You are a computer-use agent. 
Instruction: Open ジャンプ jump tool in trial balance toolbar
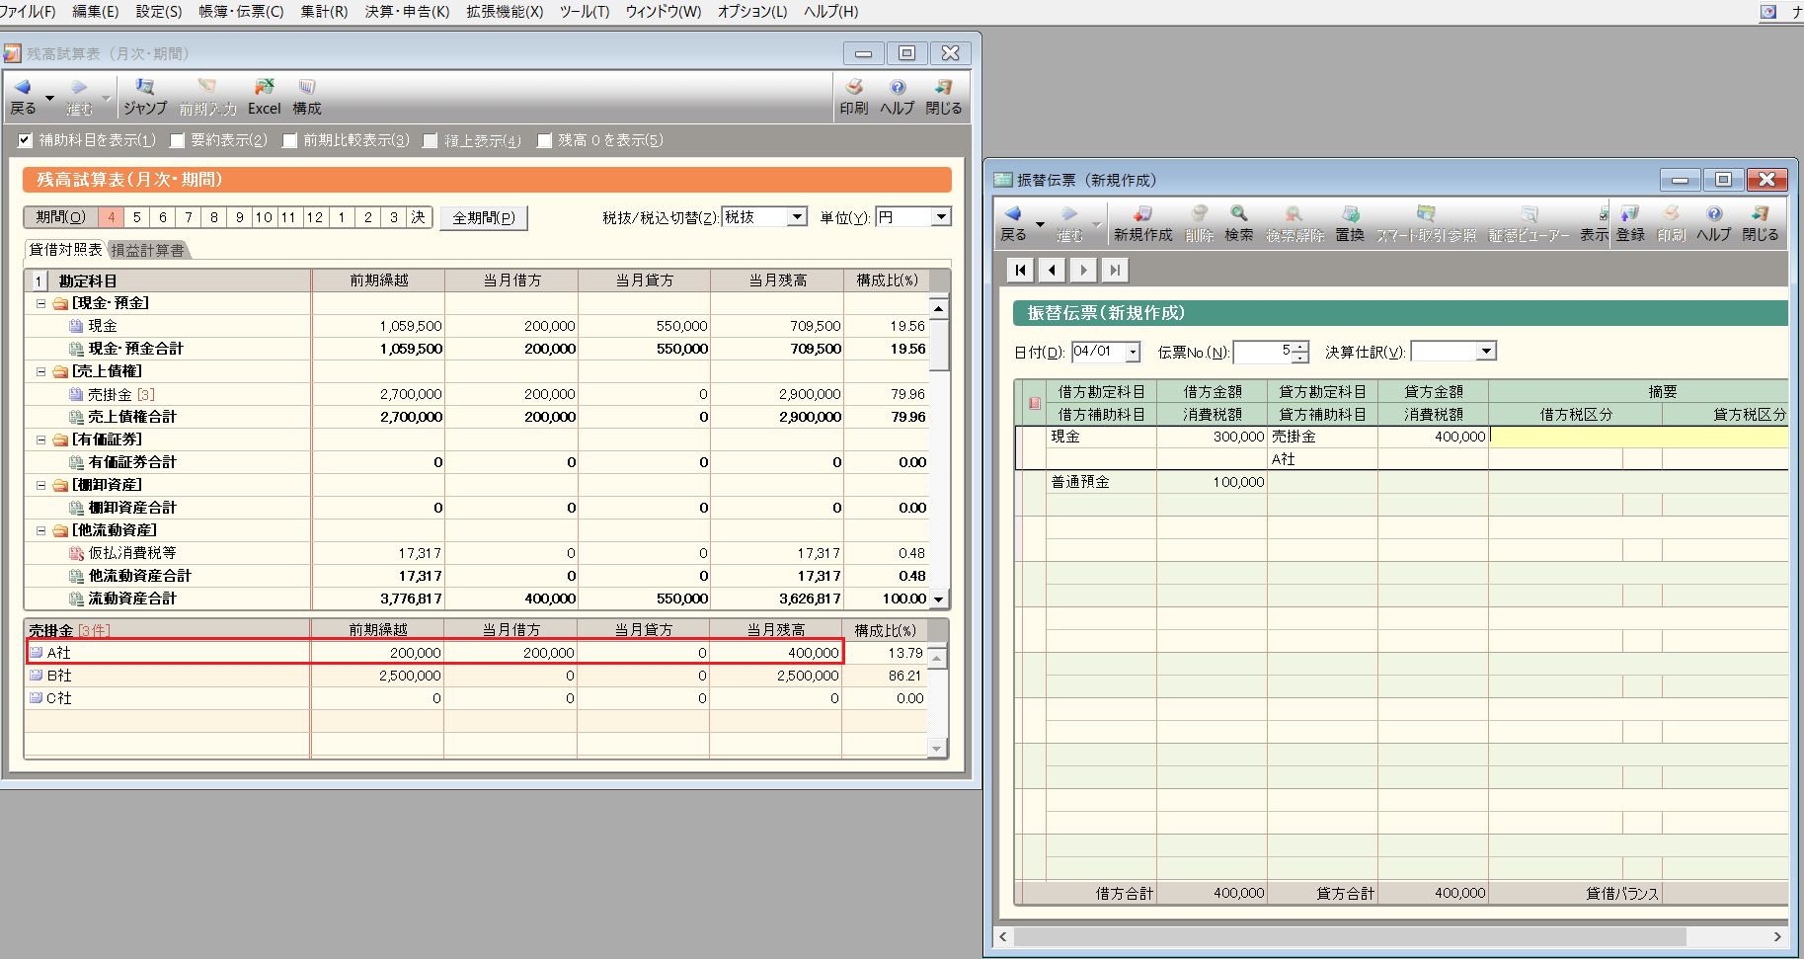pyautogui.click(x=145, y=97)
